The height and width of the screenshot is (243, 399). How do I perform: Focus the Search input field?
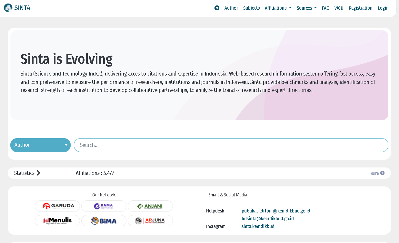[231, 145]
